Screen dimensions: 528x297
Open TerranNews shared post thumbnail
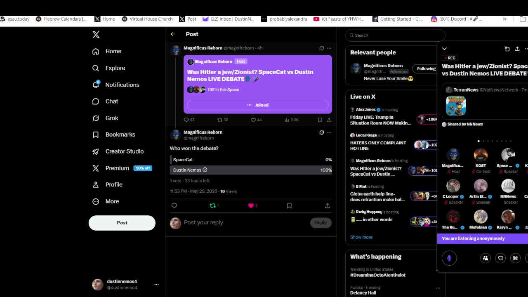point(456,106)
